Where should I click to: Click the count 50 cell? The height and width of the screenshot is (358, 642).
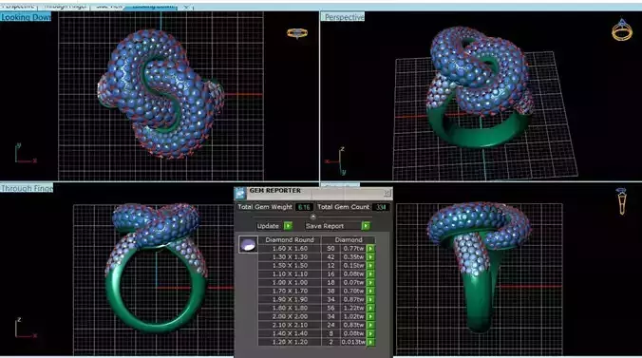330,249
